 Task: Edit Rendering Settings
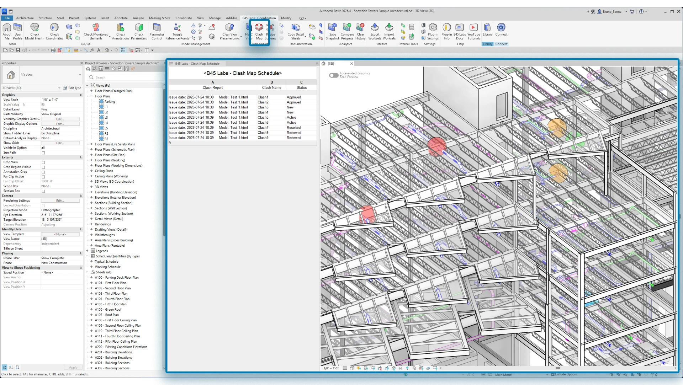[60, 201]
